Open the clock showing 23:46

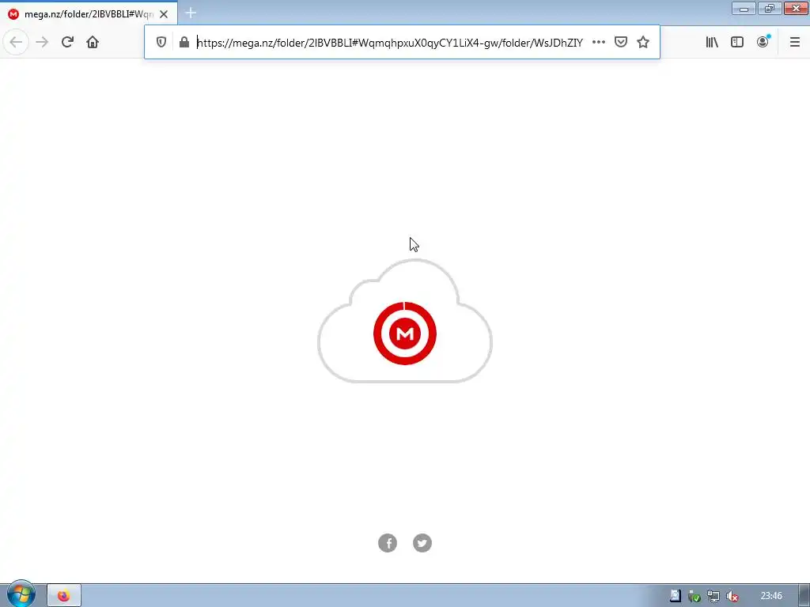pyautogui.click(x=771, y=596)
